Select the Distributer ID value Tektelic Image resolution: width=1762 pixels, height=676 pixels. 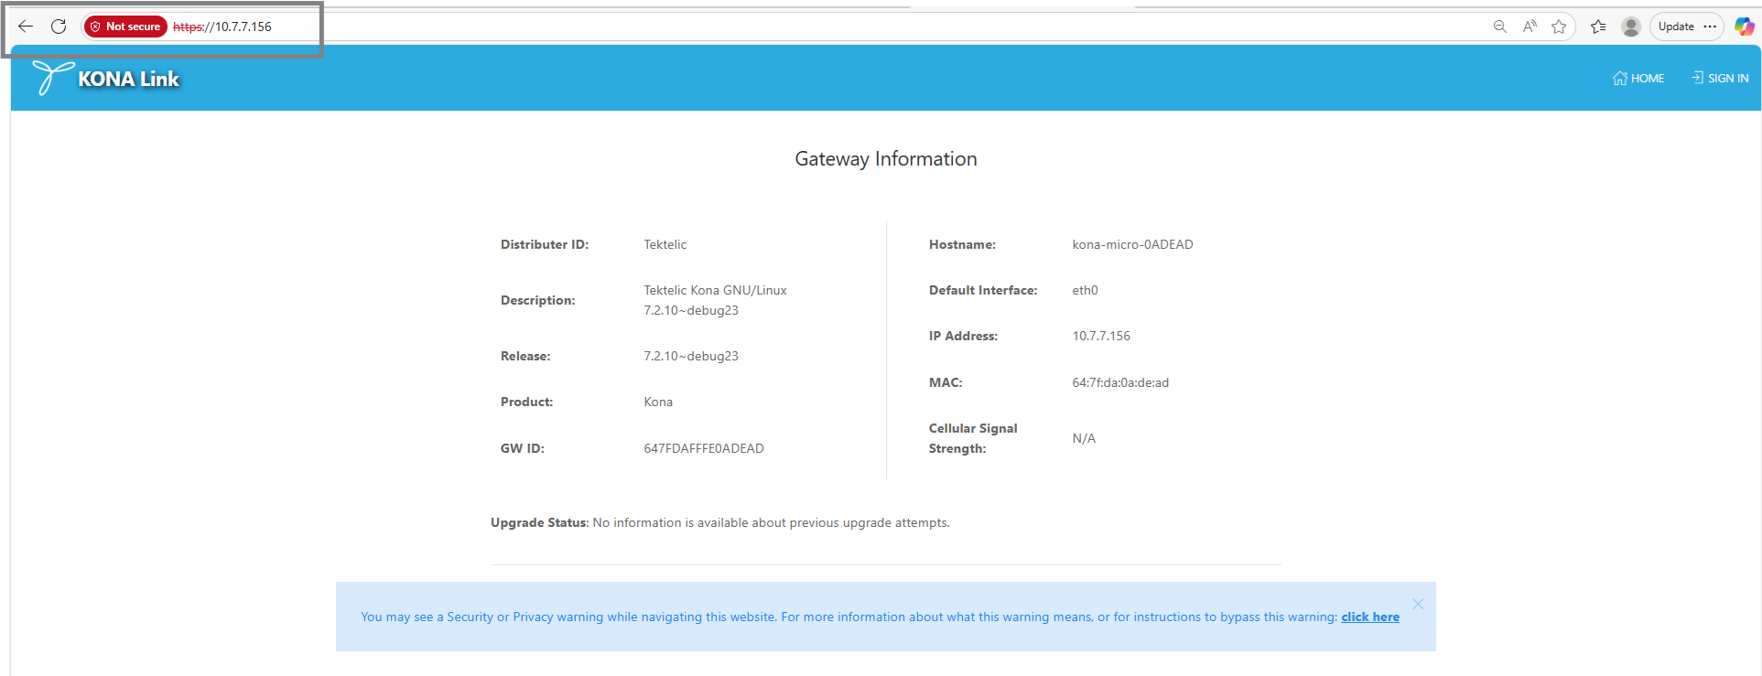coord(665,244)
